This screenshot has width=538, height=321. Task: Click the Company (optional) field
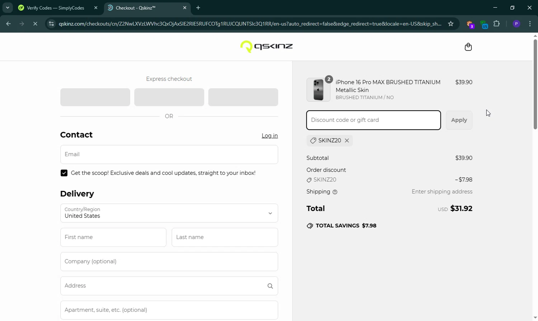(x=169, y=262)
